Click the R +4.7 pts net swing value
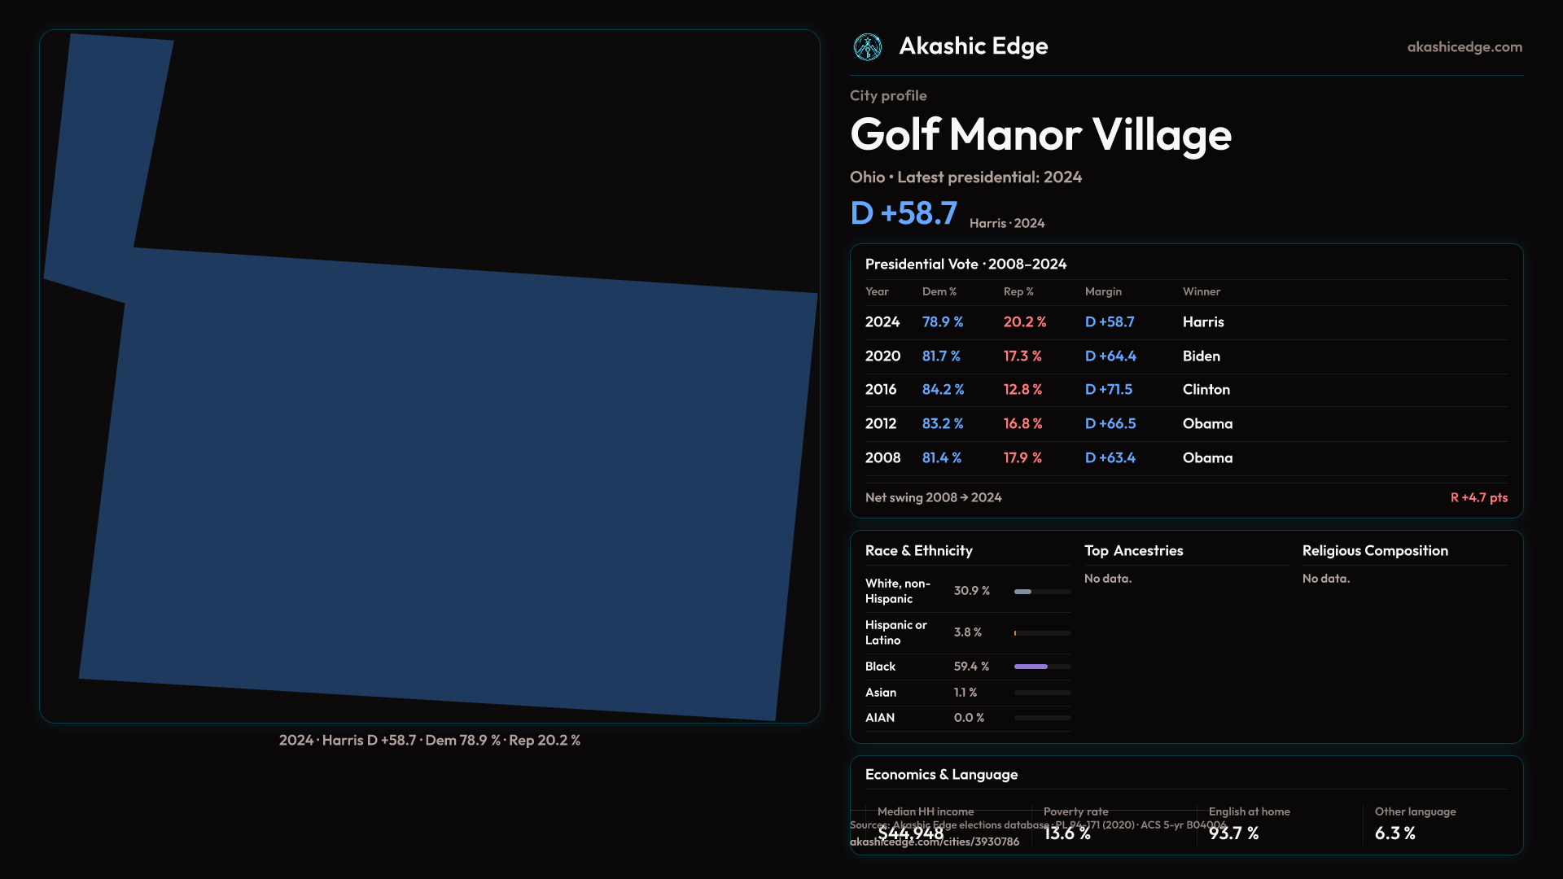 tap(1478, 497)
